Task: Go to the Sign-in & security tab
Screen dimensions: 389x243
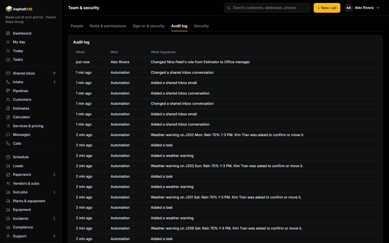Action: point(149,26)
